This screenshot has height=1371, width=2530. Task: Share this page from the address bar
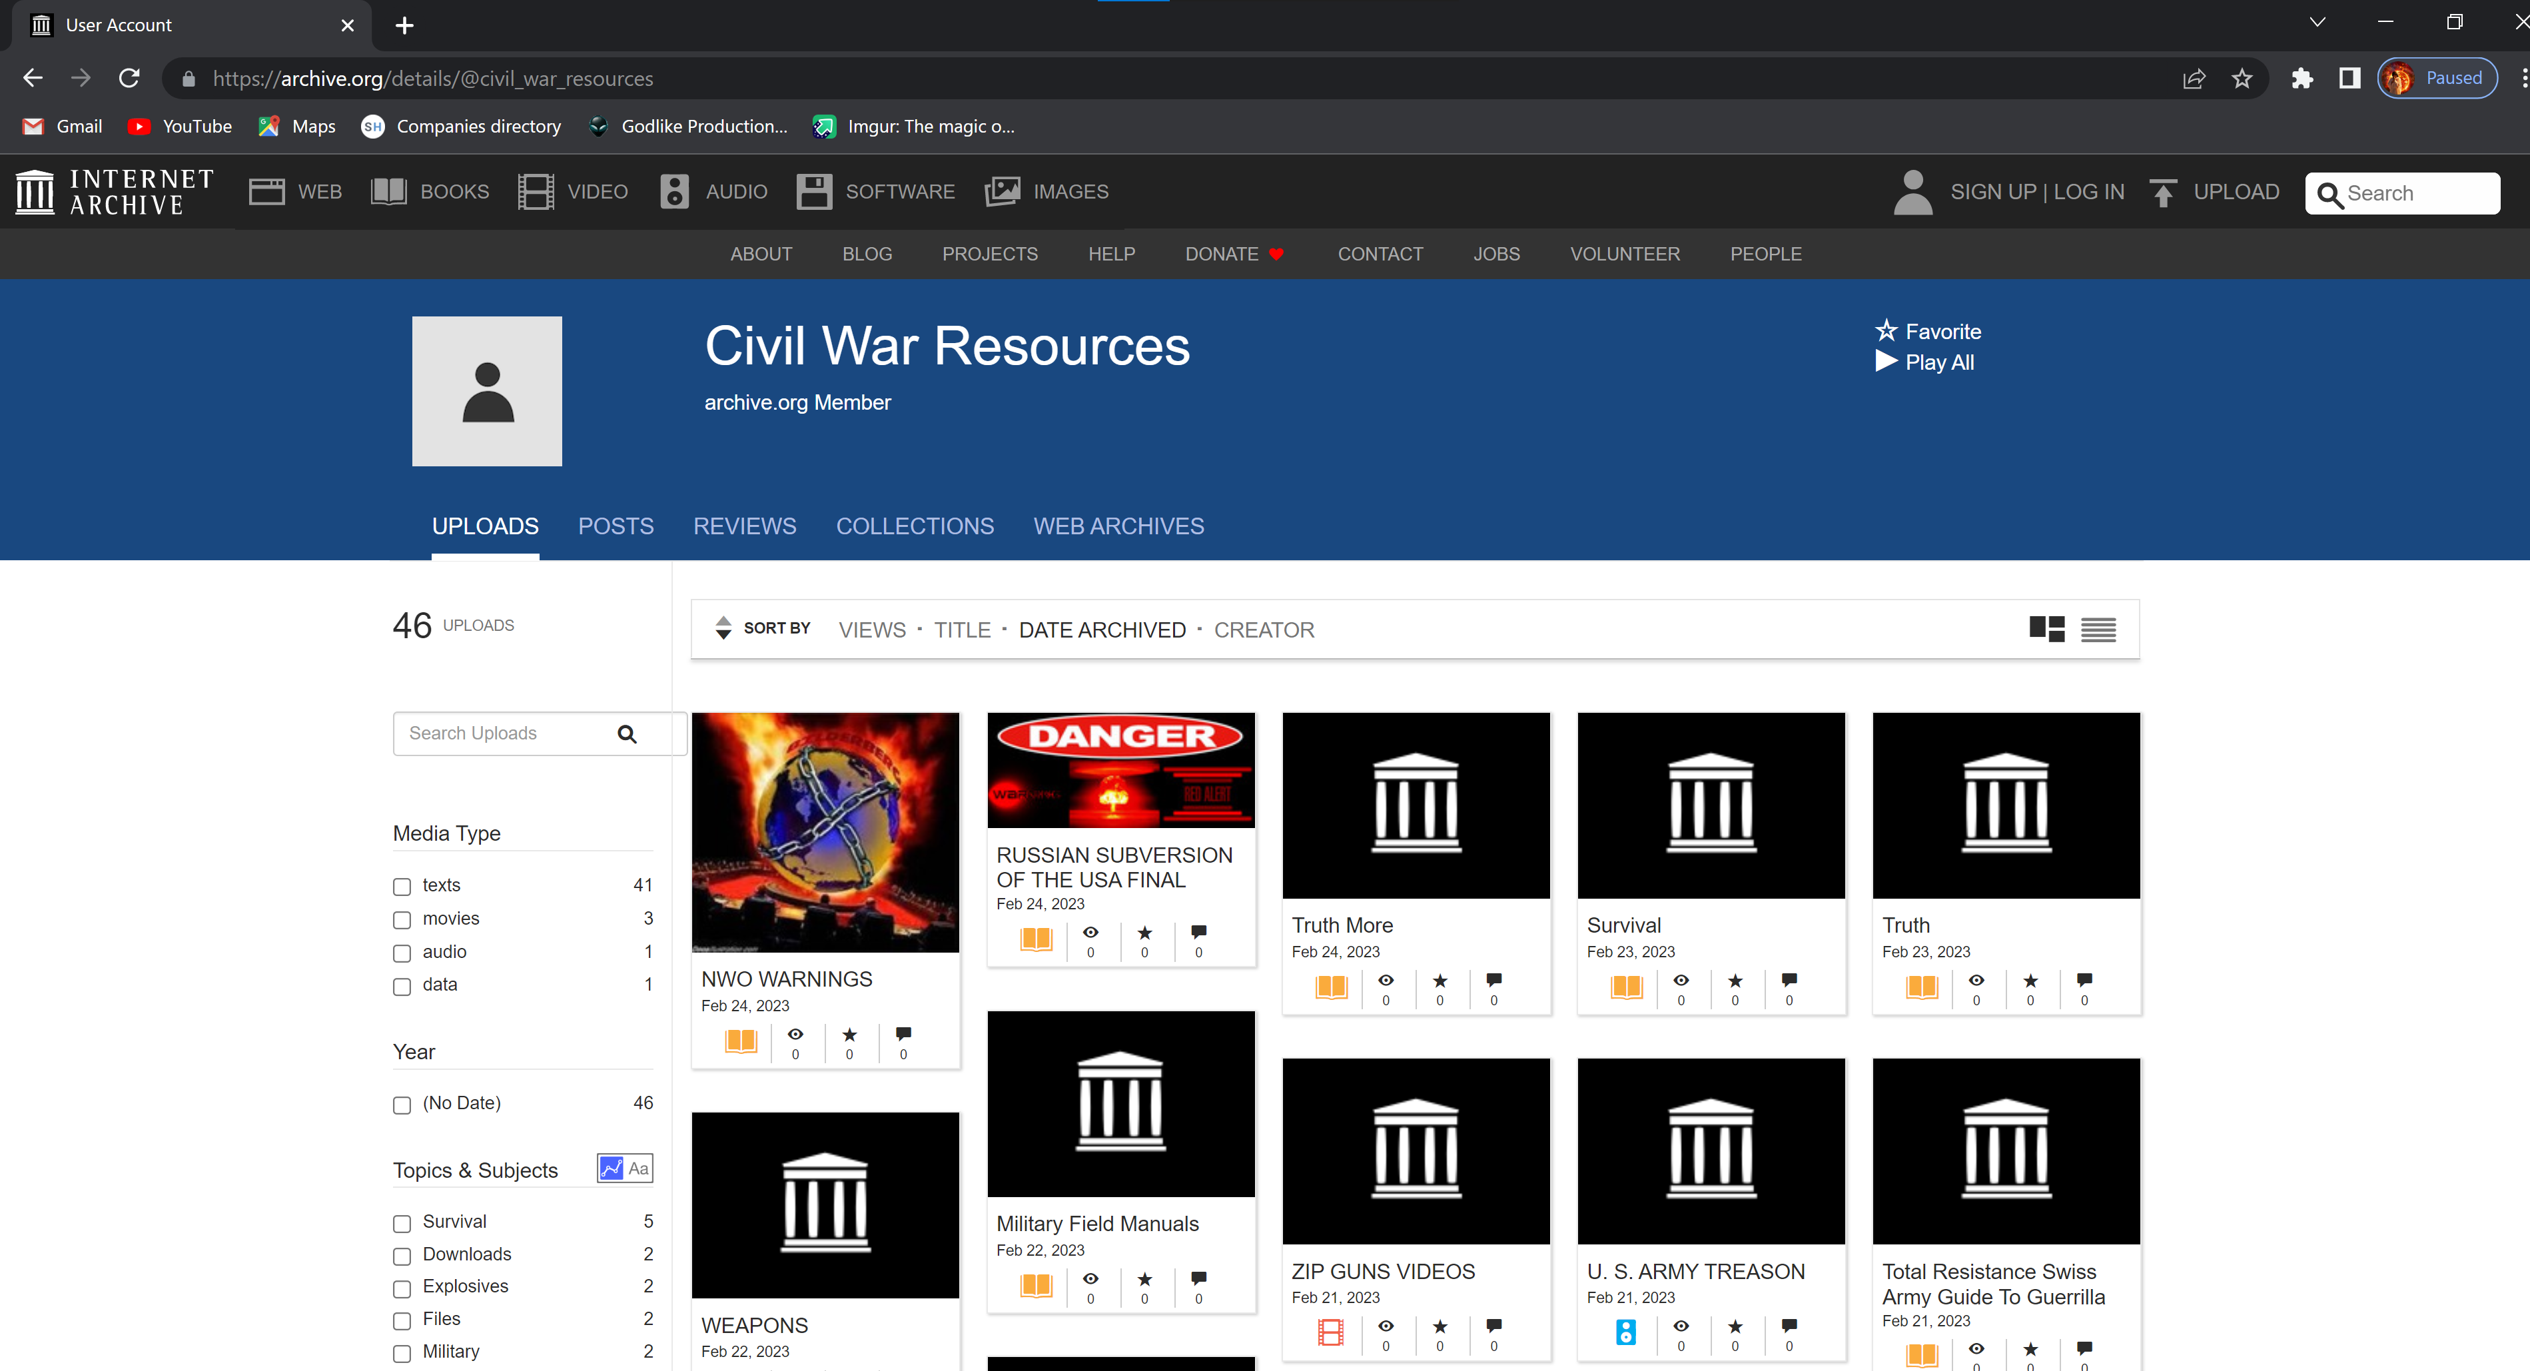tap(2194, 79)
